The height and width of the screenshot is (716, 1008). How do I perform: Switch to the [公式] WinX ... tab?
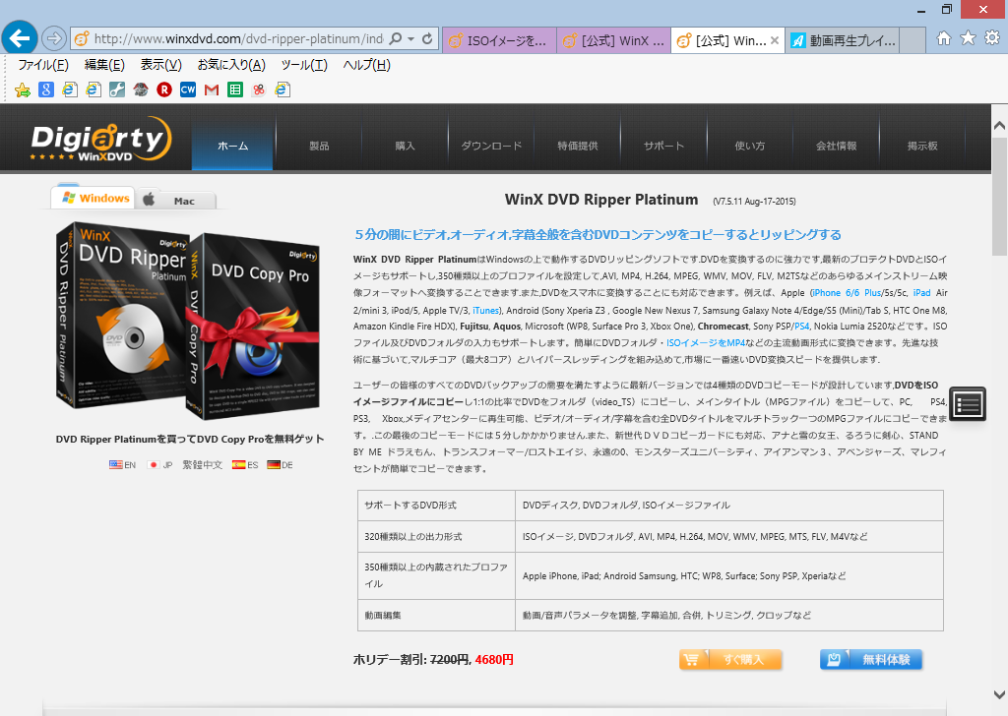(x=613, y=40)
